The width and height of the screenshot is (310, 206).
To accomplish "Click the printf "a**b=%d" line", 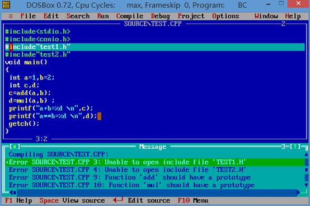I will click(53, 116).
